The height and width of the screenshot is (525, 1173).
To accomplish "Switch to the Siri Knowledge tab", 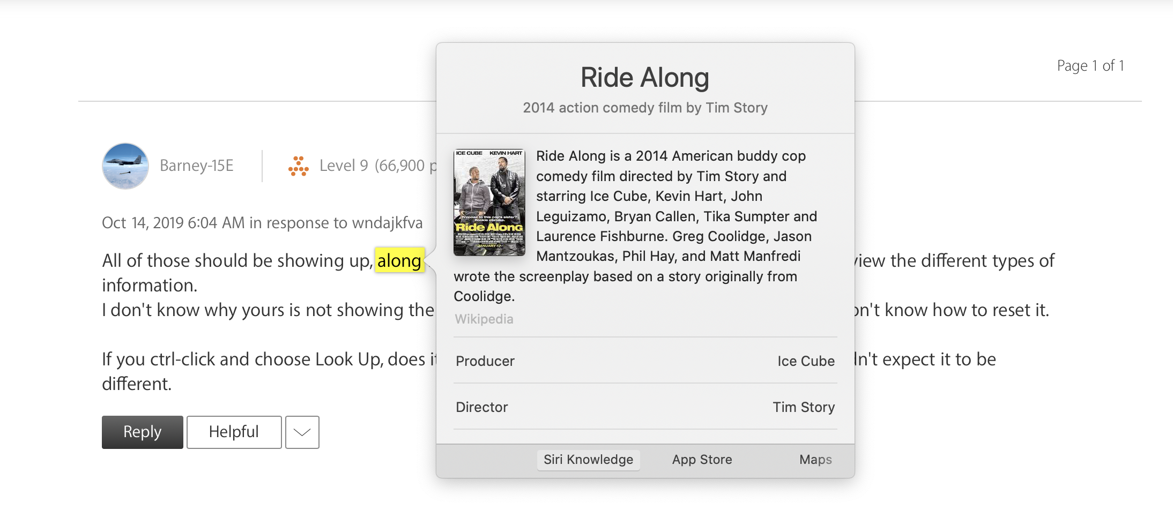I will click(588, 460).
